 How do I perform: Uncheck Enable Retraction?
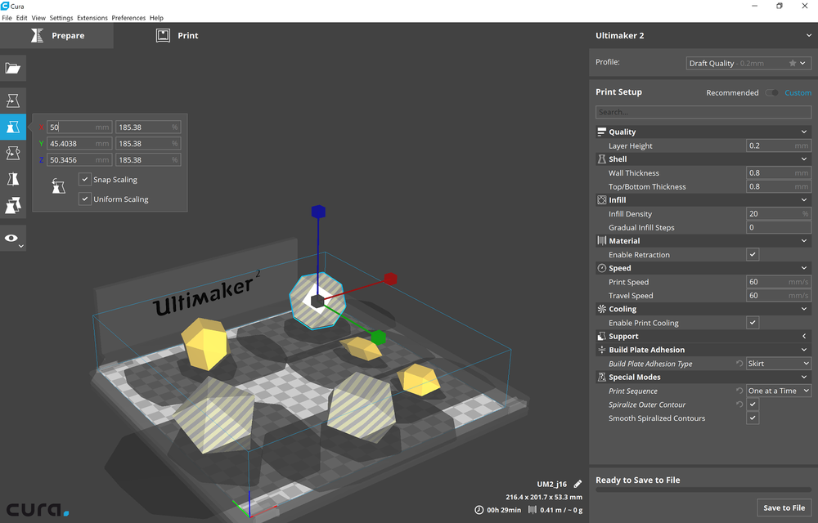point(753,255)
